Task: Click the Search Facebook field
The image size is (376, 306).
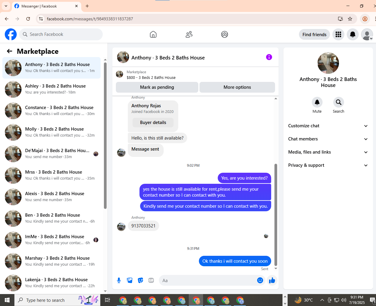Action: 61,34
